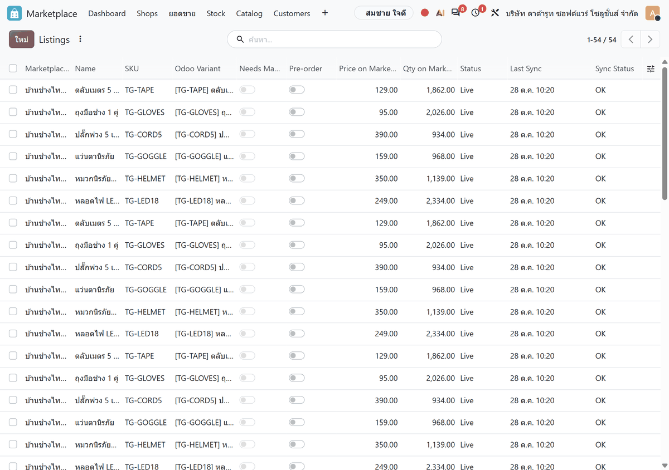Toggle Needs Mapping on the topmost TG-TAPE row

247,90
